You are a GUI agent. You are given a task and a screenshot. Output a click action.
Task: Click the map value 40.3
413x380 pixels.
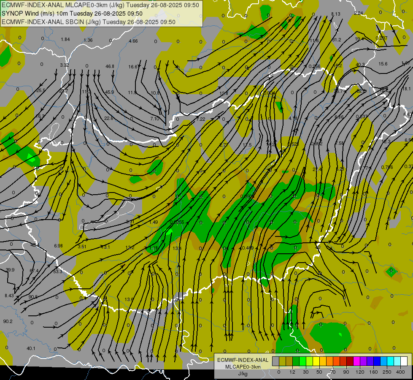pyautogui.click(x=360, y=65)
